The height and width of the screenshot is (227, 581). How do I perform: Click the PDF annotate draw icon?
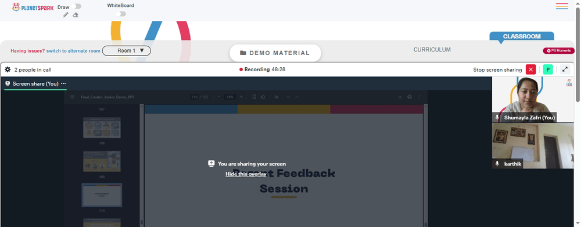[276, 97]
